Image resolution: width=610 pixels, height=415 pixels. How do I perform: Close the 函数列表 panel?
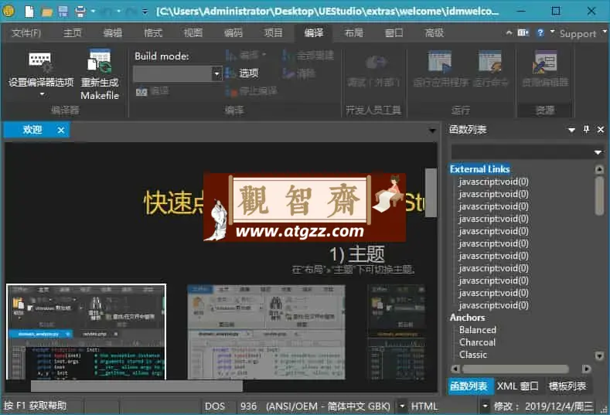click(601, 130)
